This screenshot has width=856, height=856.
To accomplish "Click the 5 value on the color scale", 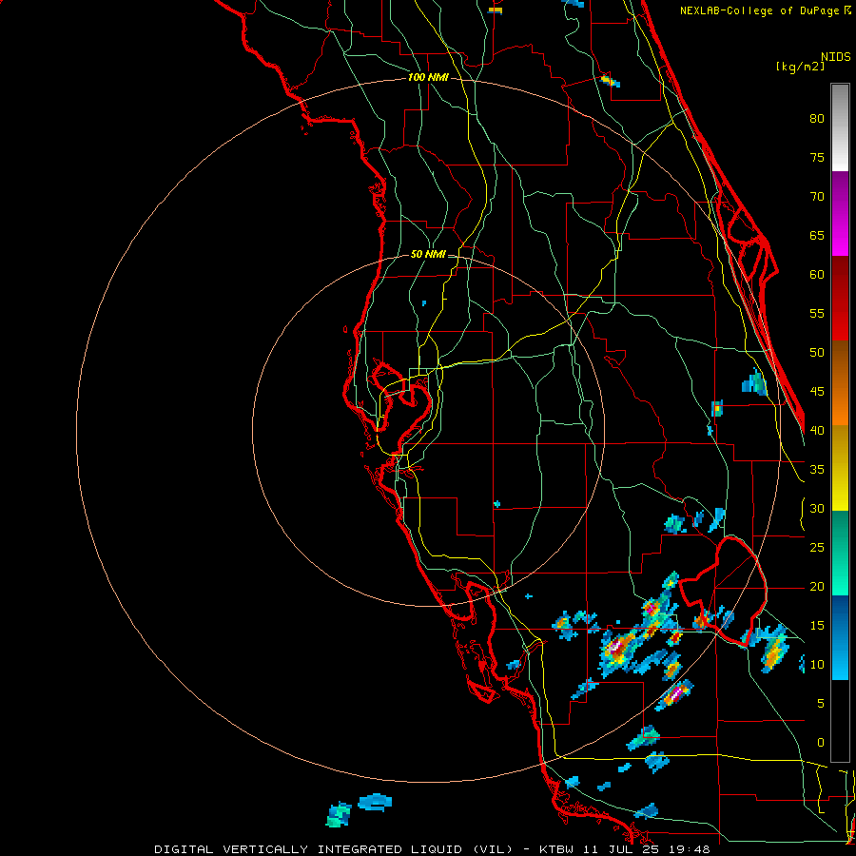I will tap(821, 704).
